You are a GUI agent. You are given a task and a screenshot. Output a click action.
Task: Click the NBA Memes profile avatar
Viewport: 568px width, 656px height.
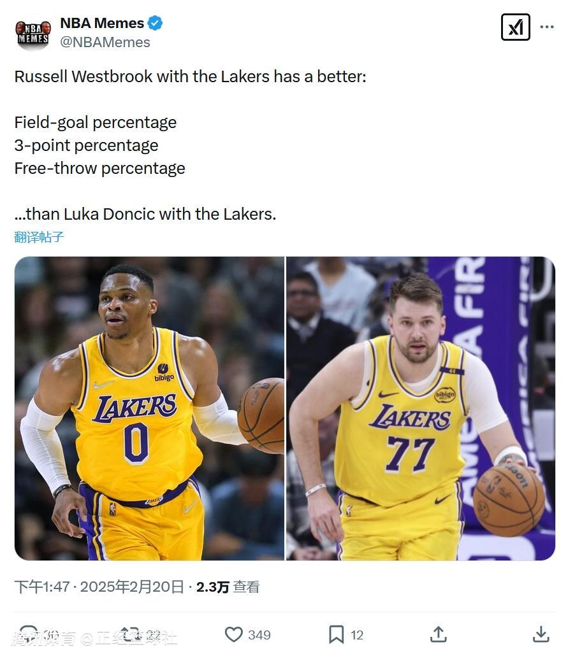click(x=33, y=34)
